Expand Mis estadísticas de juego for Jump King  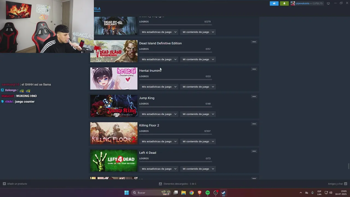click(x=159, y=114)
